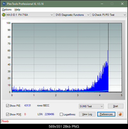Click the POF value 0
Image resolution: width=128 pixels, height=129 pixels.
(25, 114)
